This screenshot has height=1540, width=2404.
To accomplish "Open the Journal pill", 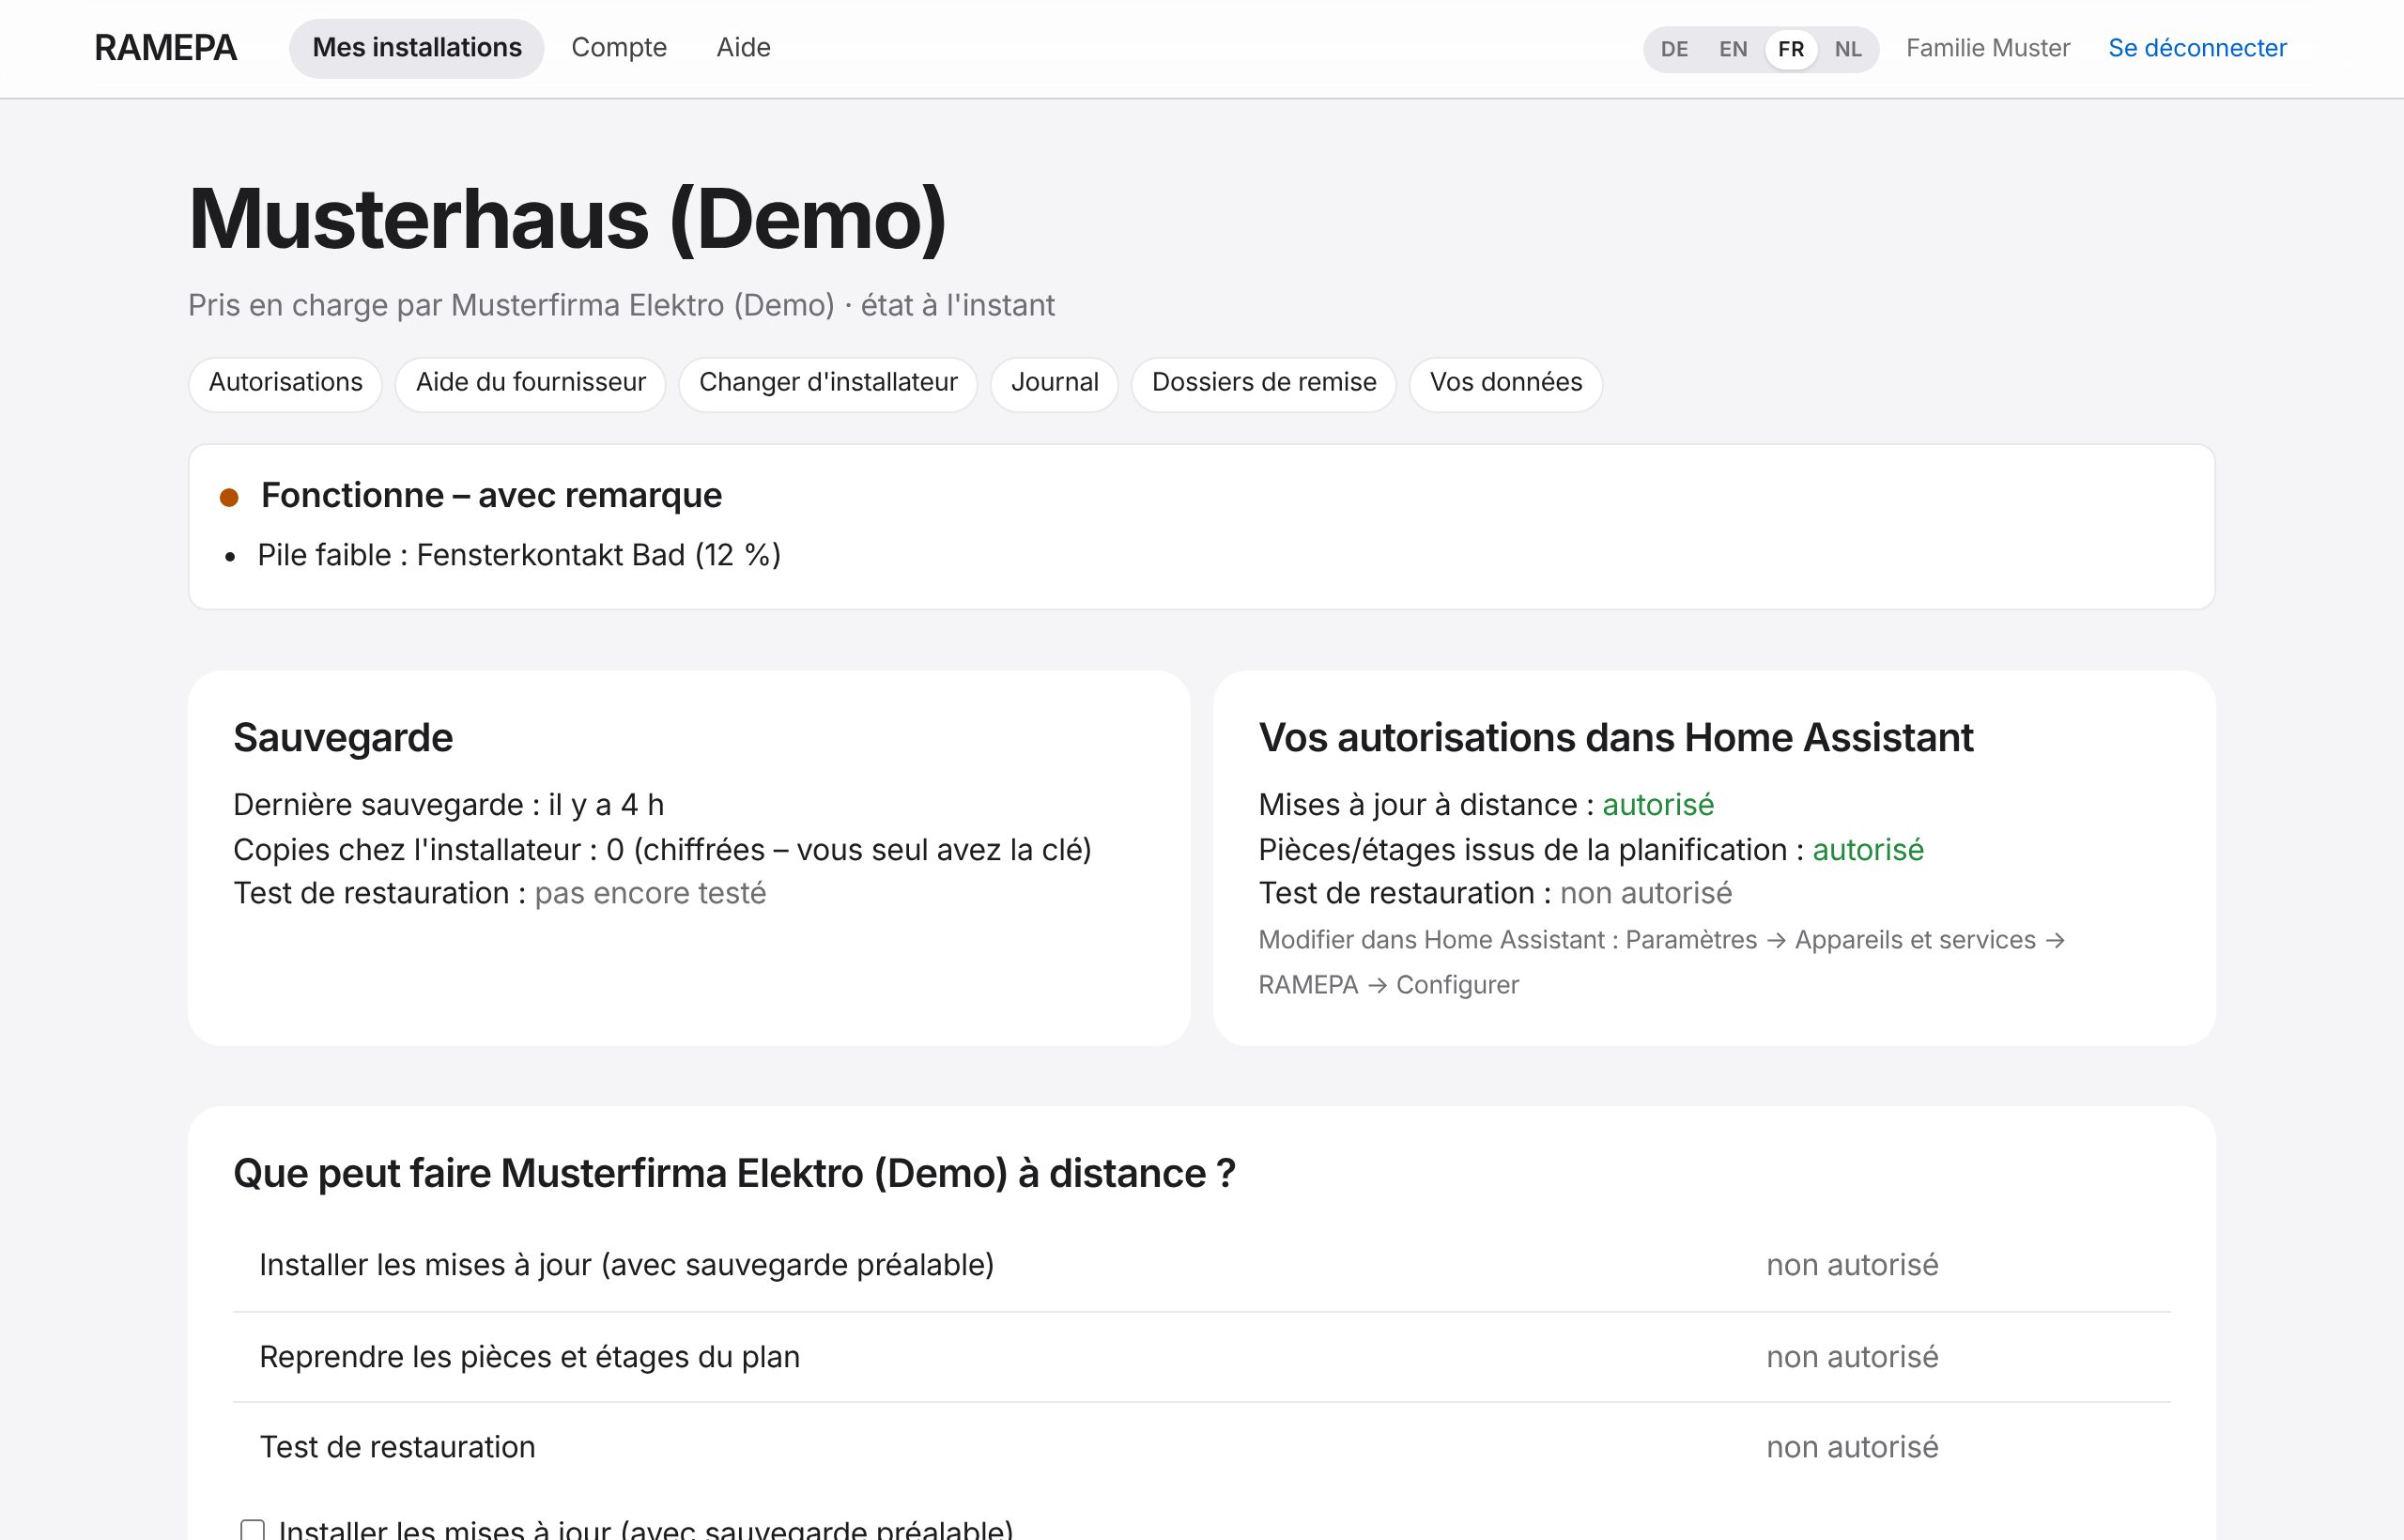I will pyautogui.click(x=1054, y=383).
